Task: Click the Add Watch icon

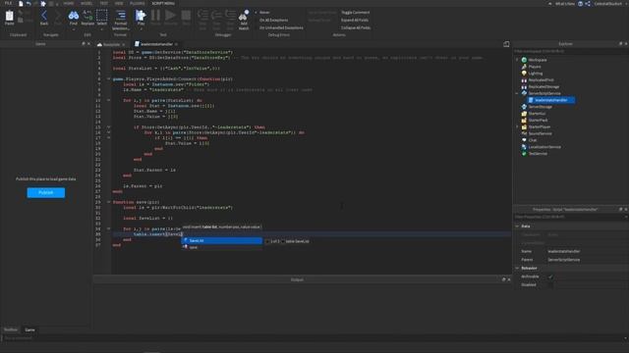Action: 244,16
